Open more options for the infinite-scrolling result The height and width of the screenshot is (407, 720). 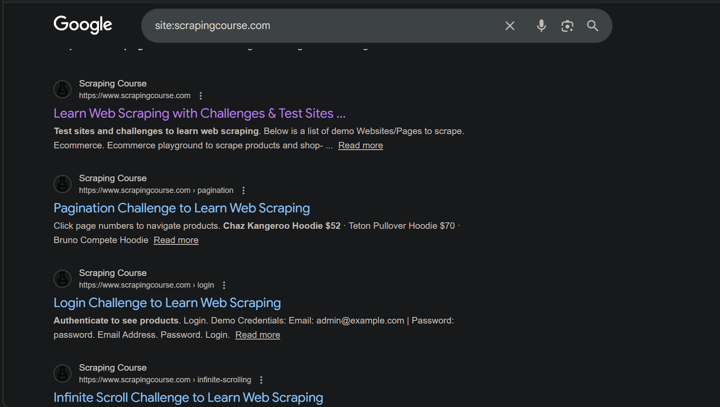point(261,380)
